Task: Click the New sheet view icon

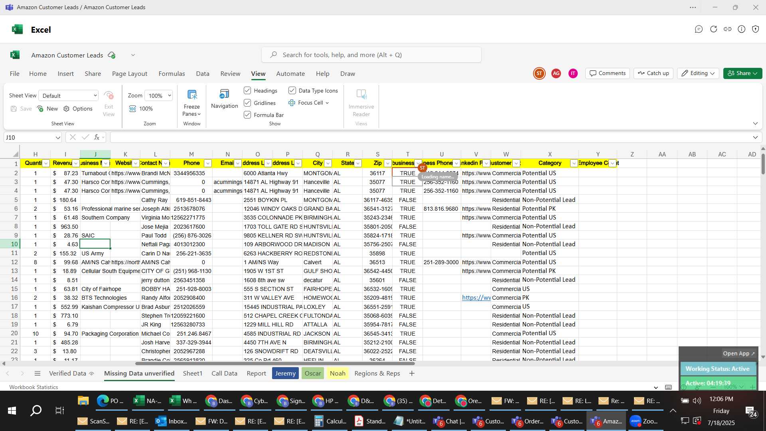Action: (x=40, y=109)
